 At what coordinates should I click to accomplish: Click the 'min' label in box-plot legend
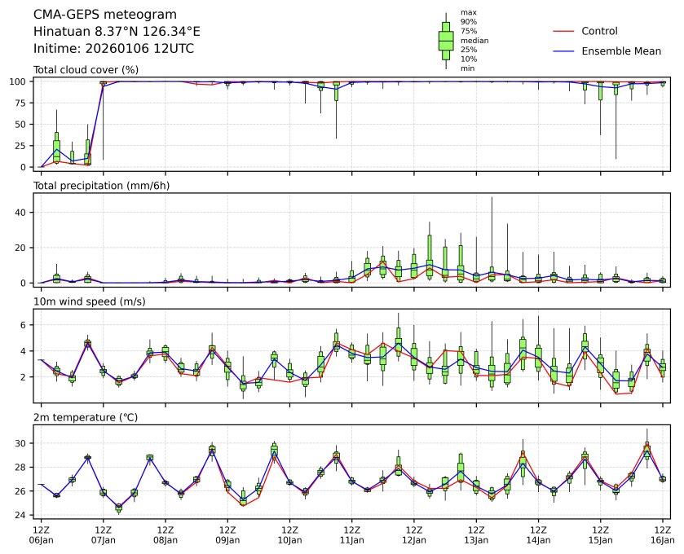(x=467, y=68)
